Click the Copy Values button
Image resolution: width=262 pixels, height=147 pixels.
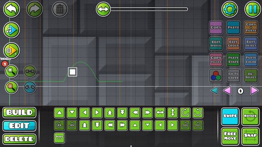[216, 60]
